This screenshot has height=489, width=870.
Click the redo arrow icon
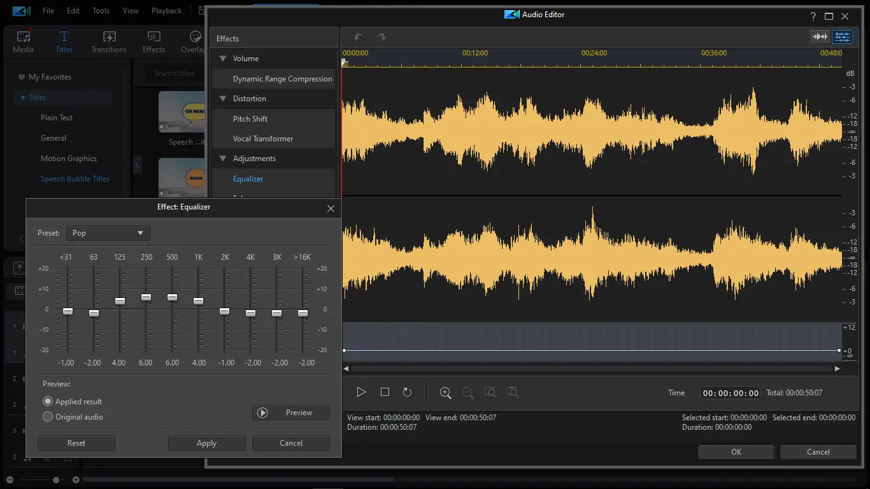pyautogui.click(x=382, y=38)
